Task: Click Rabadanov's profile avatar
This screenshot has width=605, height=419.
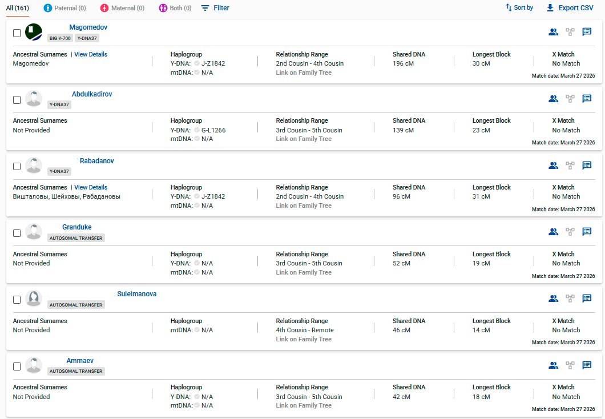Action: (x=34, y=166)
